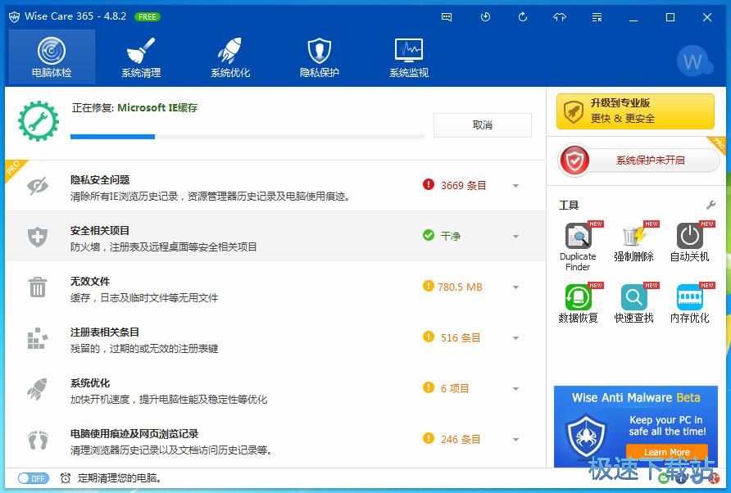This screenshot has width=731, height=493.
Task: Click the Wise Anti Malware Beta banner
Action: (x=635, y=426)
